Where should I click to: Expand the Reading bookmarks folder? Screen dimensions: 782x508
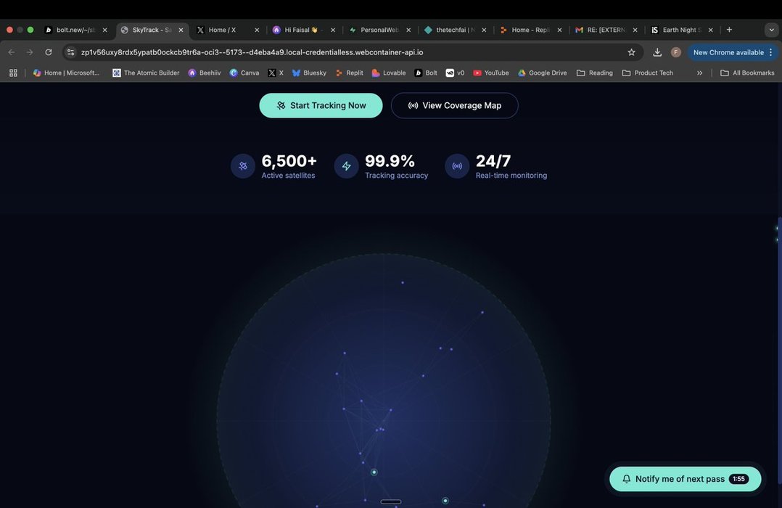click(595, 73)
